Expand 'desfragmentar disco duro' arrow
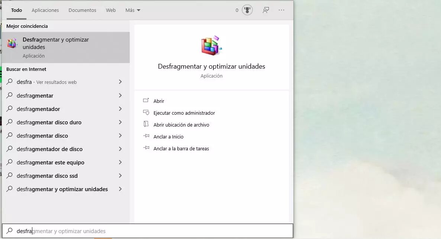This screenshot has height=239, width=441. point(120,122)
